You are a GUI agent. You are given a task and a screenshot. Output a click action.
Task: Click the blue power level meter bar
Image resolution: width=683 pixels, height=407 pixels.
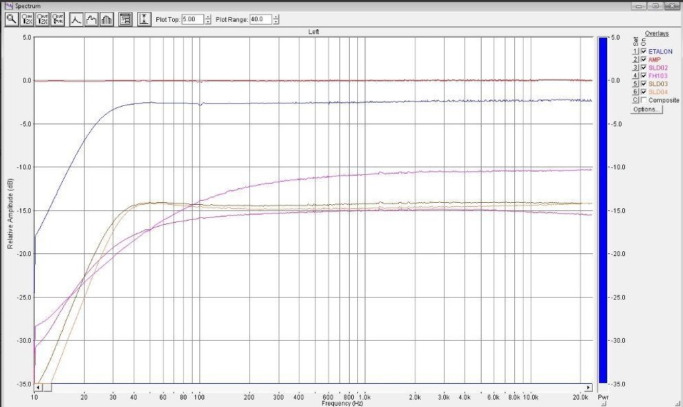click(602, 205)
